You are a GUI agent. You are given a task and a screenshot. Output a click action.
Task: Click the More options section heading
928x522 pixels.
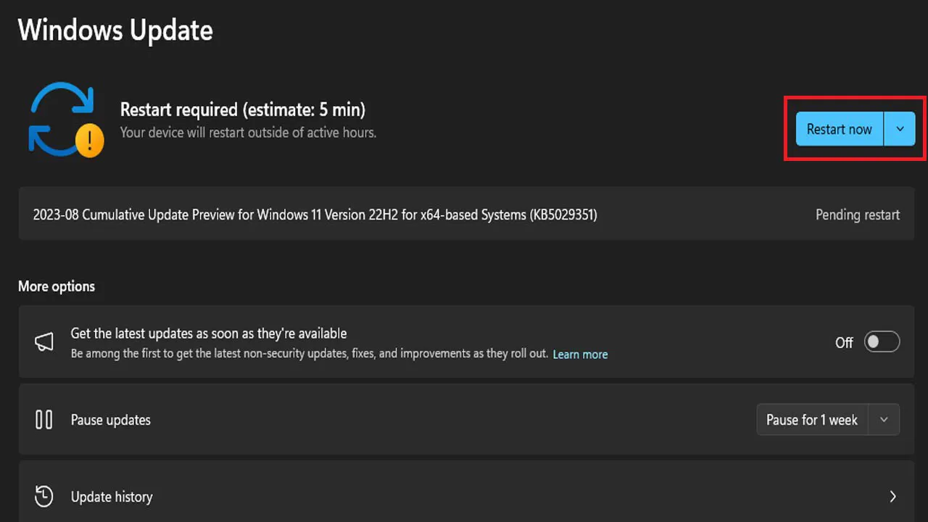tap(57, 286)
